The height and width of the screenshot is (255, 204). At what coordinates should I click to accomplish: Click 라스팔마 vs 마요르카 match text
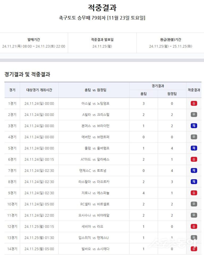pyautogui.click(x=94, y=182)
